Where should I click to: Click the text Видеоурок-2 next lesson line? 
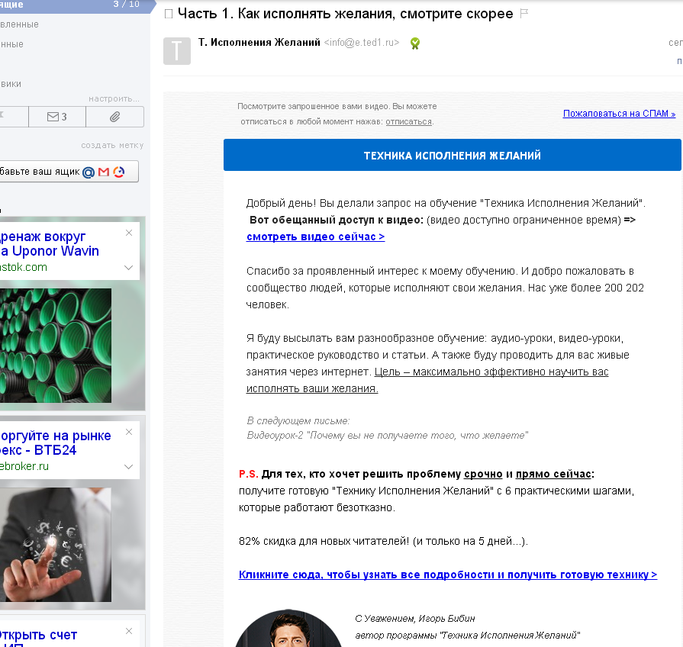pos(387,436)
